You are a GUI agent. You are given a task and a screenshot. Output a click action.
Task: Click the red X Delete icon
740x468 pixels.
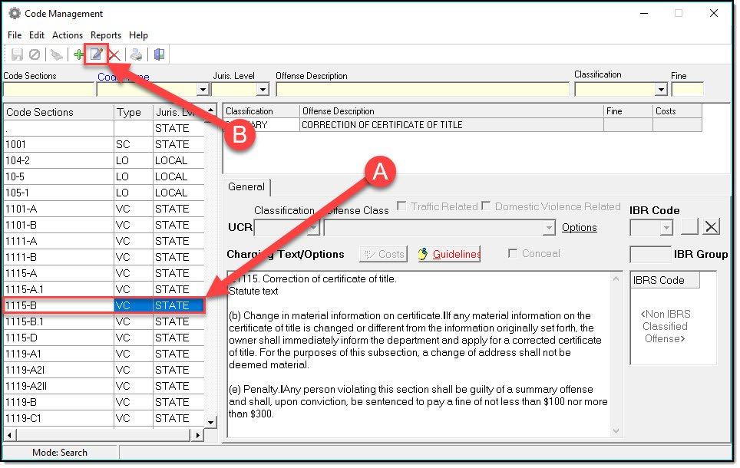[114, 54]
